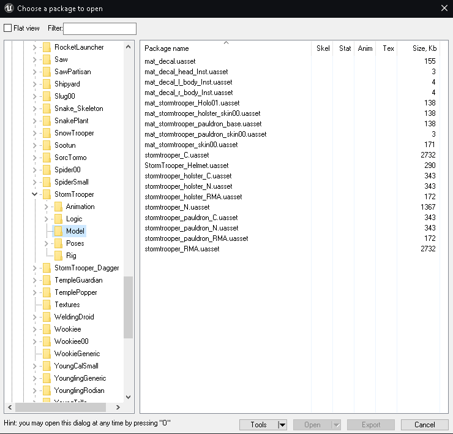Screen dimensions: 453x434
Task: Click the tree horizontal scrollbar thumb
Action: pyautogui.click(x=61, y=407)
